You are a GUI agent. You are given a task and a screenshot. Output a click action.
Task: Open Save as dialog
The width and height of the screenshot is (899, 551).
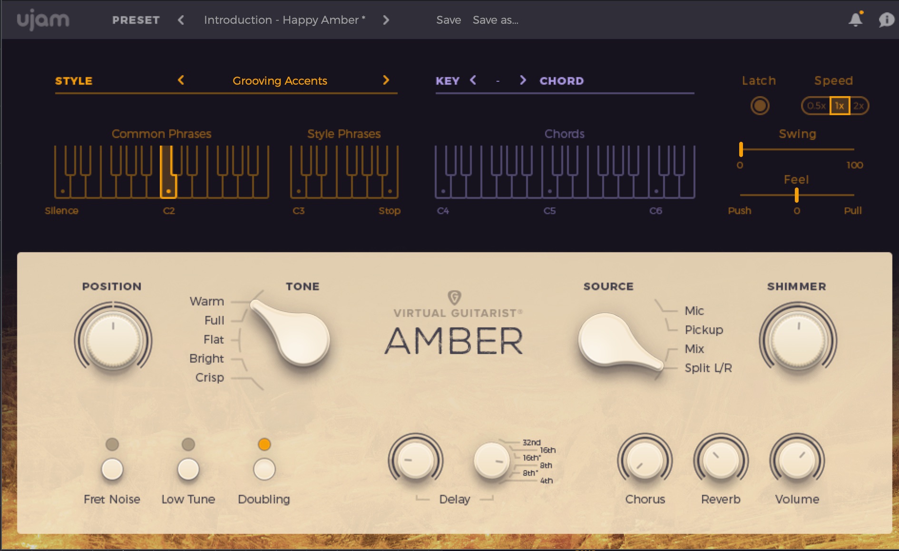495,20
